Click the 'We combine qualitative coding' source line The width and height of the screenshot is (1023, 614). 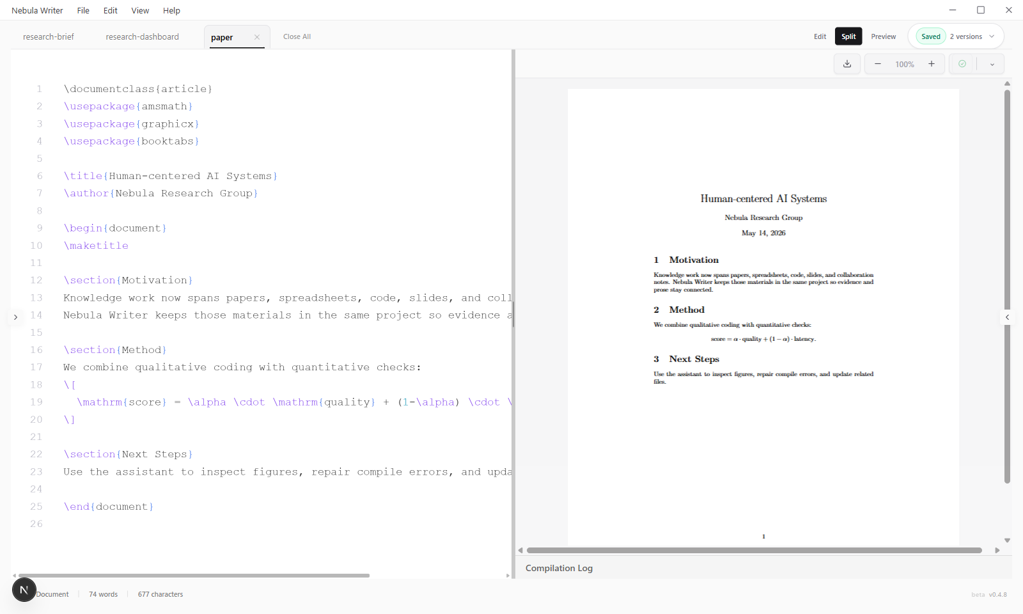pyautogui.click(x=242, y=367)
